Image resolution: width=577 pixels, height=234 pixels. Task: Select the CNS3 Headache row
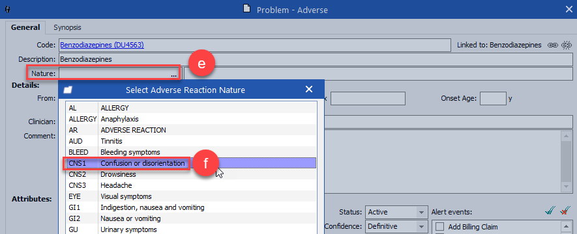(191, 185)
